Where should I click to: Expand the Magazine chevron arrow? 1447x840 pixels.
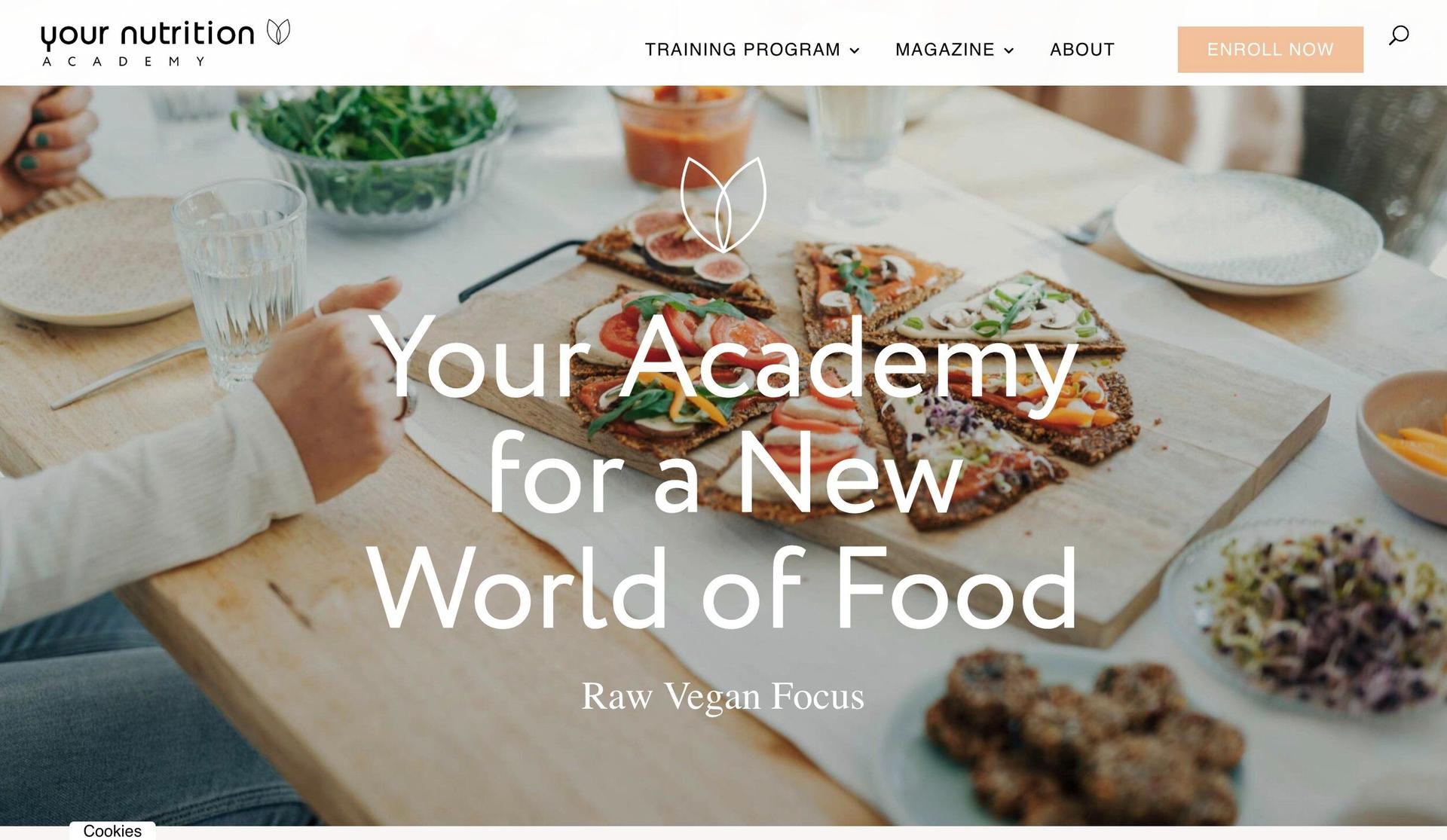click(1009, 50)
